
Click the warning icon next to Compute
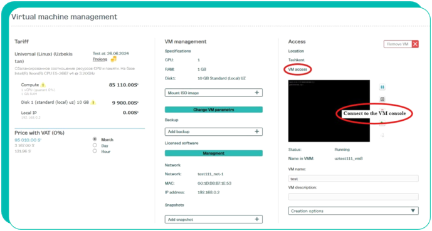pyautogui.click(x=43, y=85)
